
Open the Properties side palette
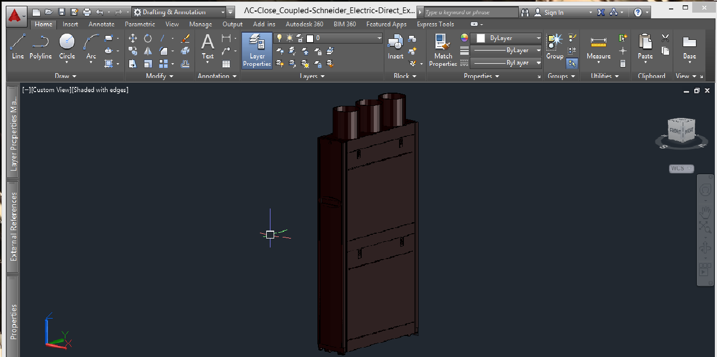(13, 321)
